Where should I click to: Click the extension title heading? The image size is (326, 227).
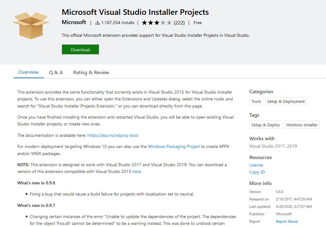tap(135, 12)
